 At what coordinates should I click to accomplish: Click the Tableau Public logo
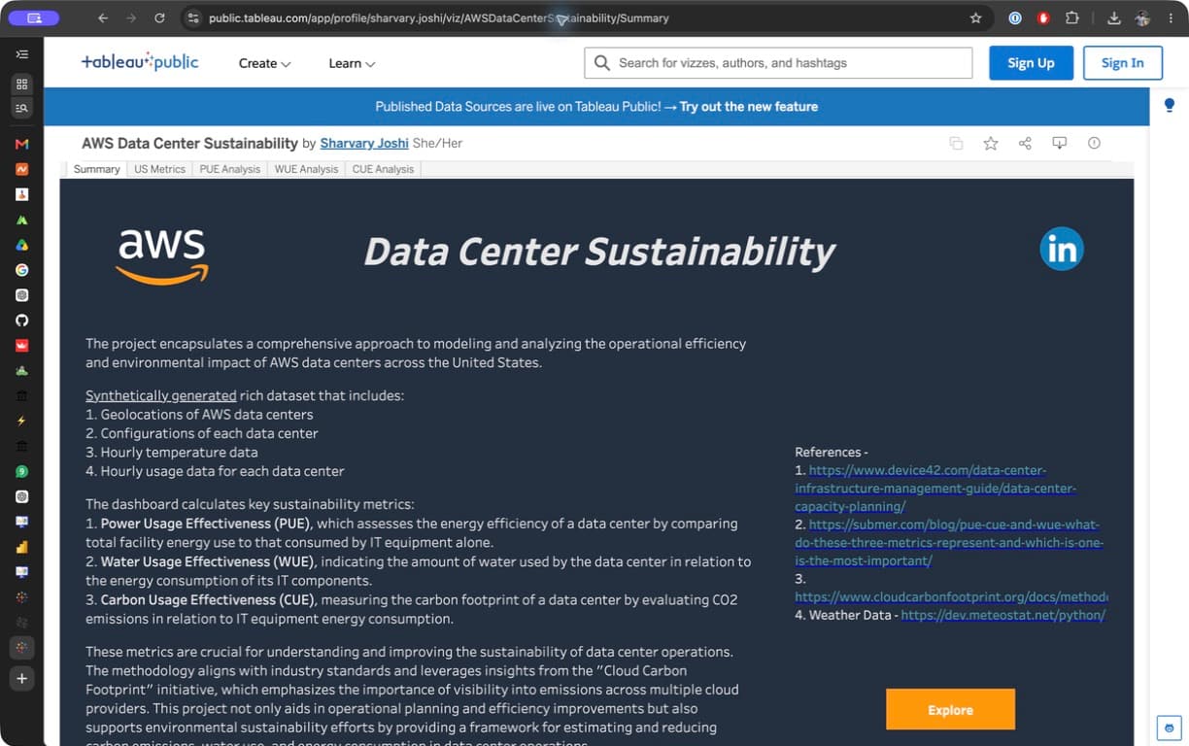140,62
